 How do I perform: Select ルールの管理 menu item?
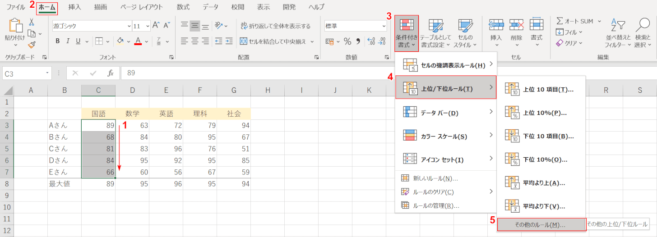(446, 206)
